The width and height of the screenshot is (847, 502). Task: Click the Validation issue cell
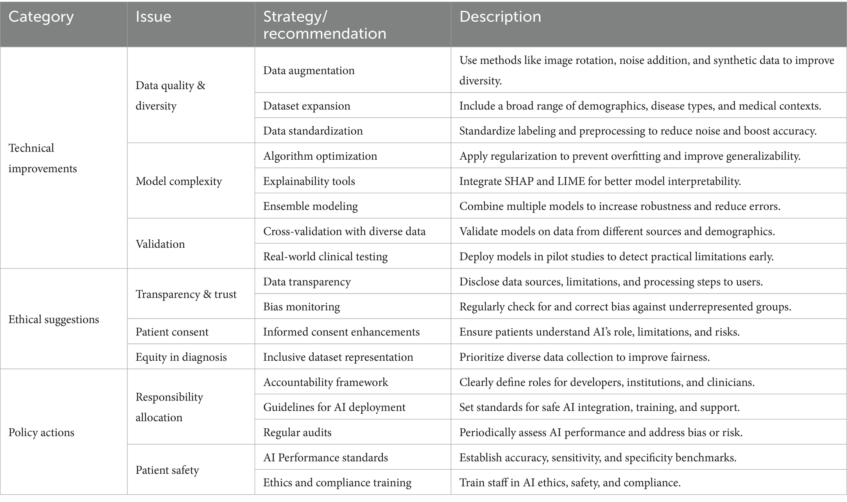160,244
